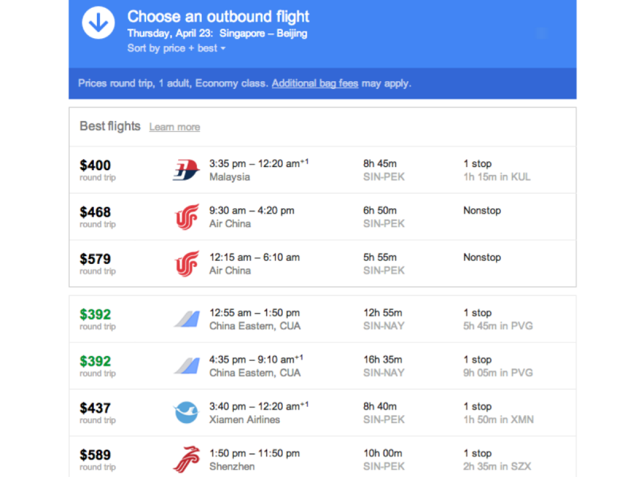636x477 pixels.
Task: Click China Eastern logo for 4:35 pm flight
Action: click(x=186, y=366)
